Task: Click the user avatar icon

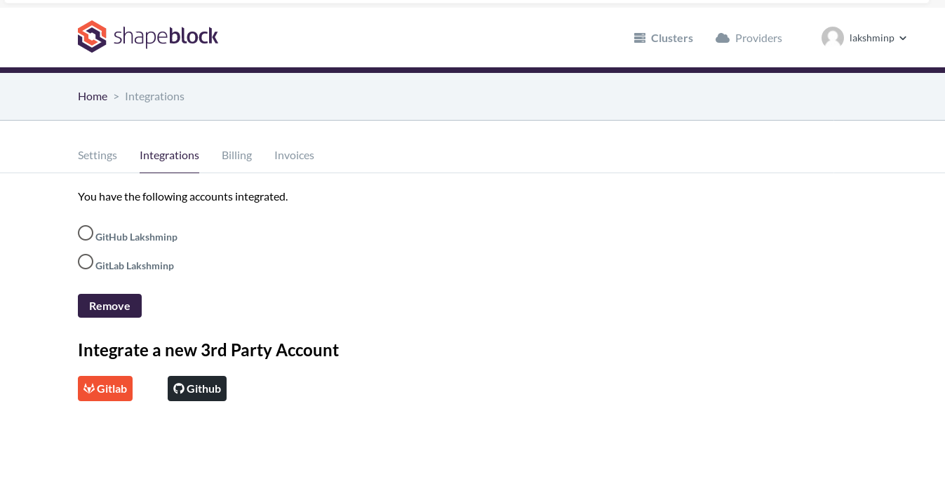Action: (x=833, y=38)
